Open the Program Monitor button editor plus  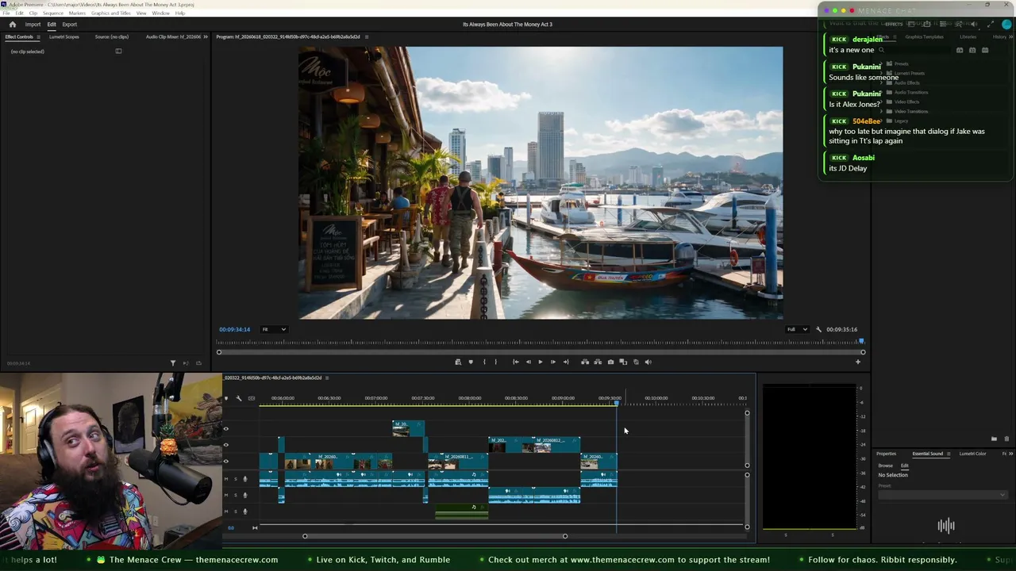click(857, 362)
